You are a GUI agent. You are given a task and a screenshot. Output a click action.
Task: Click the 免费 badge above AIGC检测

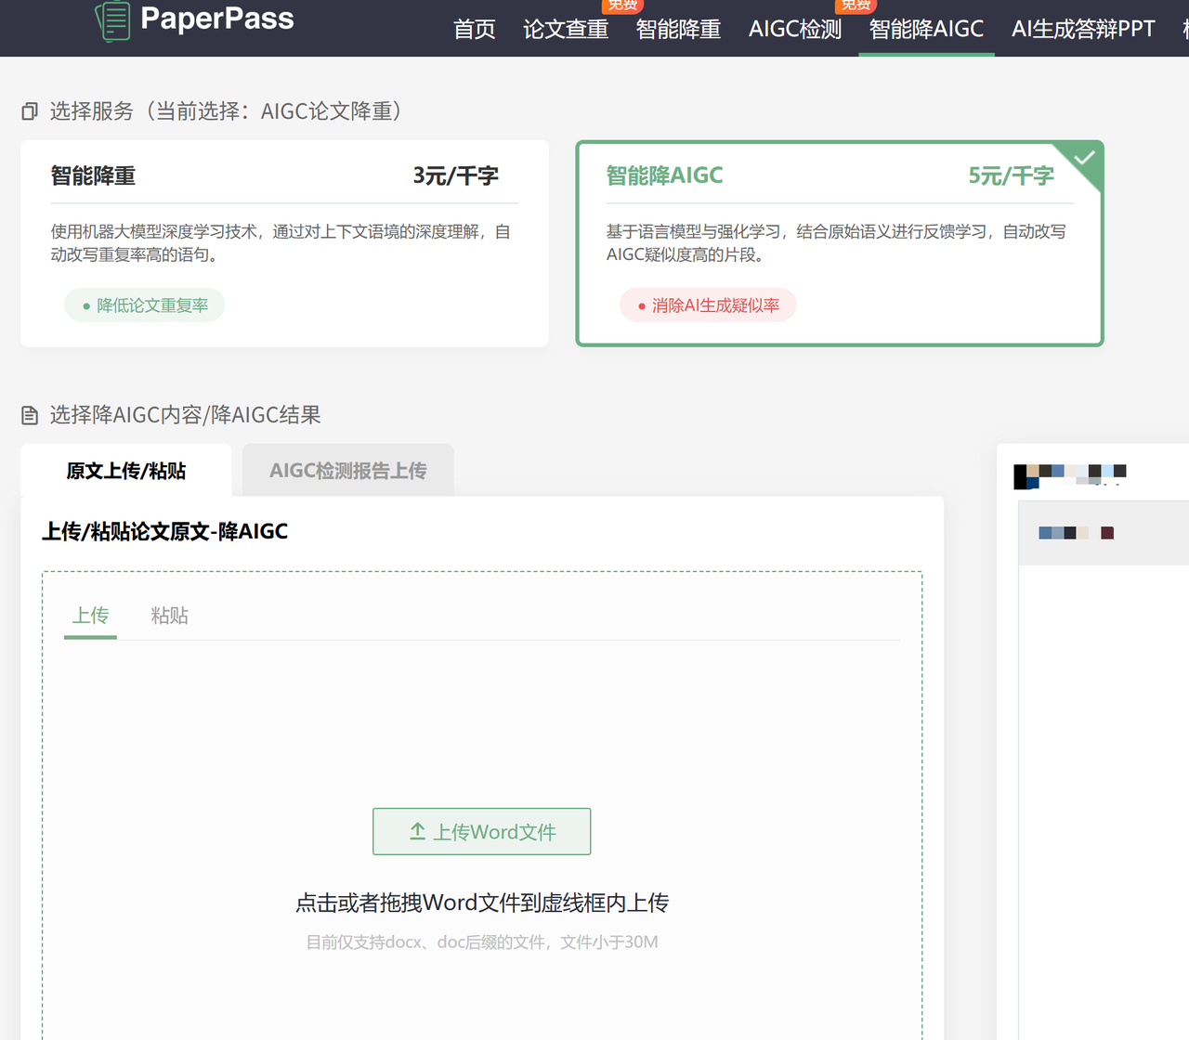point(856,6)
